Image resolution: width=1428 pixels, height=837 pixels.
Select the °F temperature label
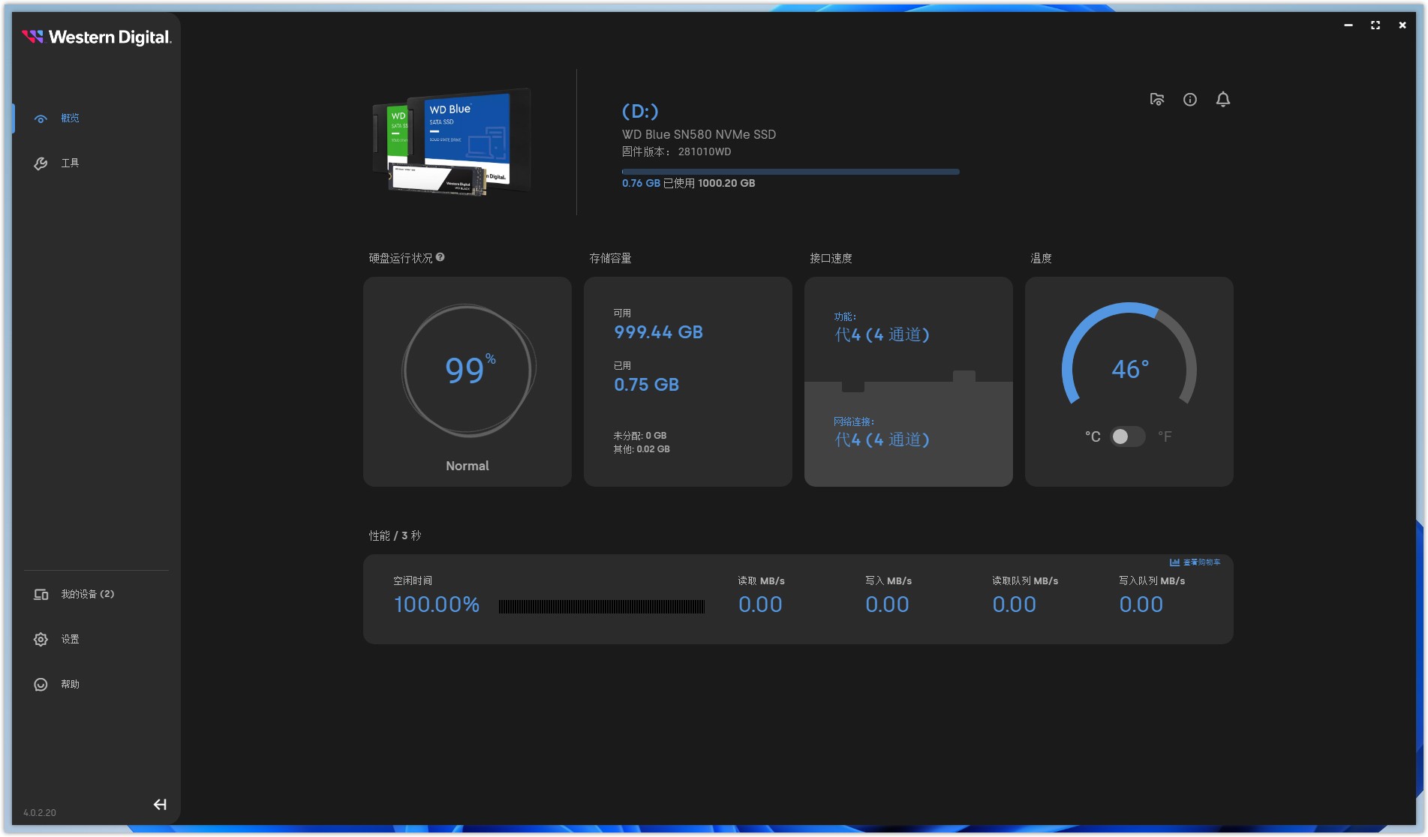1164,436
